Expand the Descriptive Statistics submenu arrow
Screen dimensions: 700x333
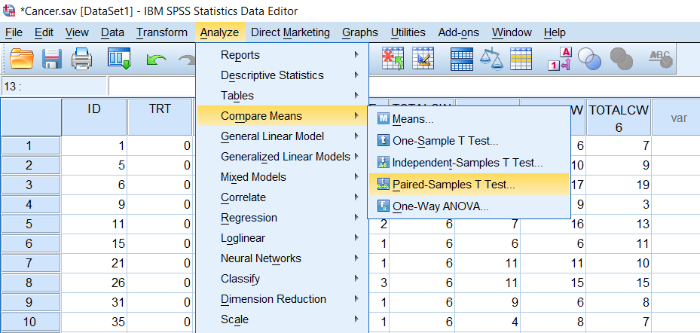pos(356,75)
